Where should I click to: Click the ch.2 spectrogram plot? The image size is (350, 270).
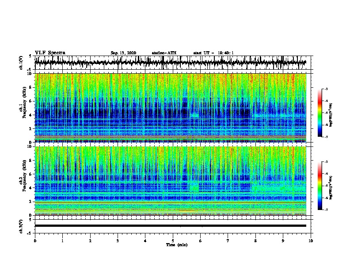tap(170, 181)
